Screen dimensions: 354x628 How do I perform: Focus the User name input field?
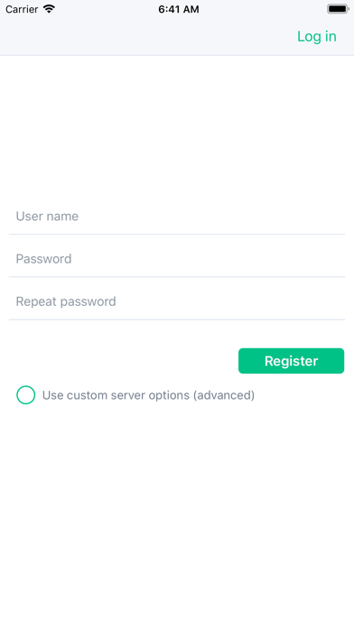pyautogui.click(x=177, y=217)
